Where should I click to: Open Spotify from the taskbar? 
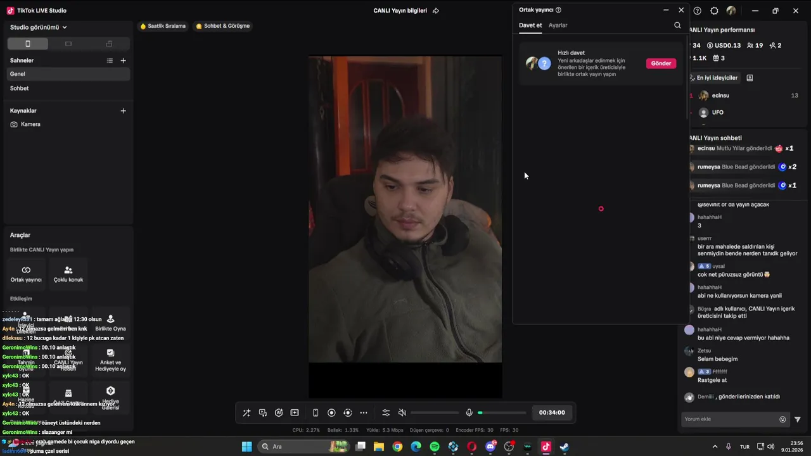coord(435,446)
